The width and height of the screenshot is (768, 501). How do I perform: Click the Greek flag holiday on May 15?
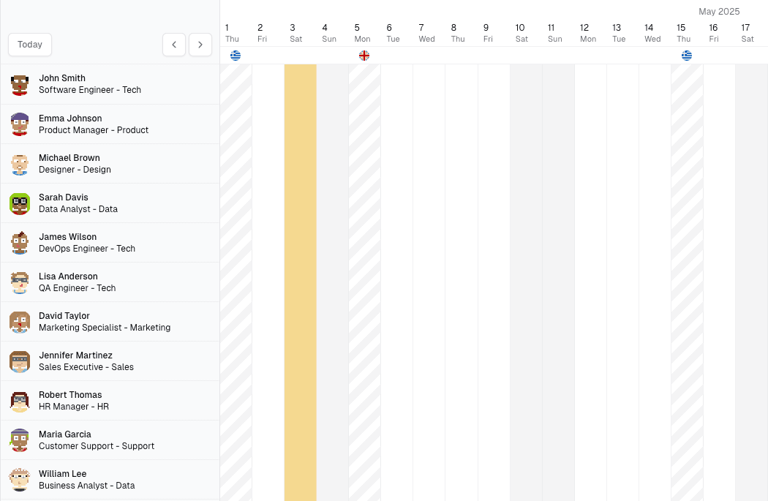pos(687,56)
